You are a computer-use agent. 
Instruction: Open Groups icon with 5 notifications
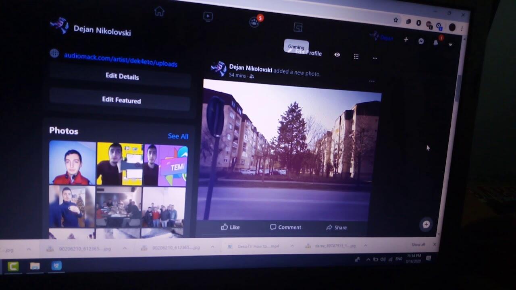click(254, 22)
